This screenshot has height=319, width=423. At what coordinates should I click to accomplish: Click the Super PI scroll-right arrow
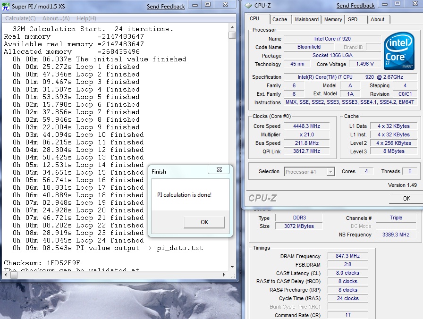tap(224, 275)
